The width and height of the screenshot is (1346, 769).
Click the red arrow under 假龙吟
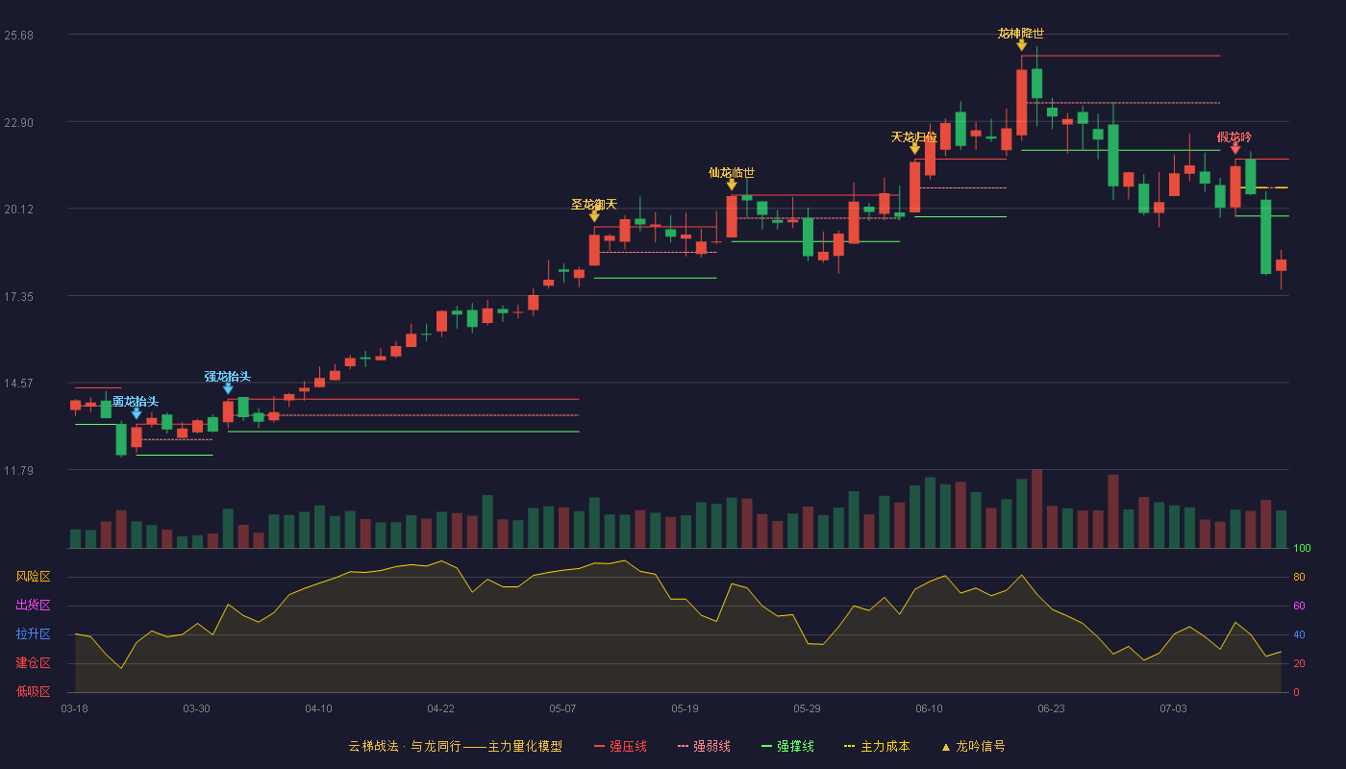1234,149
